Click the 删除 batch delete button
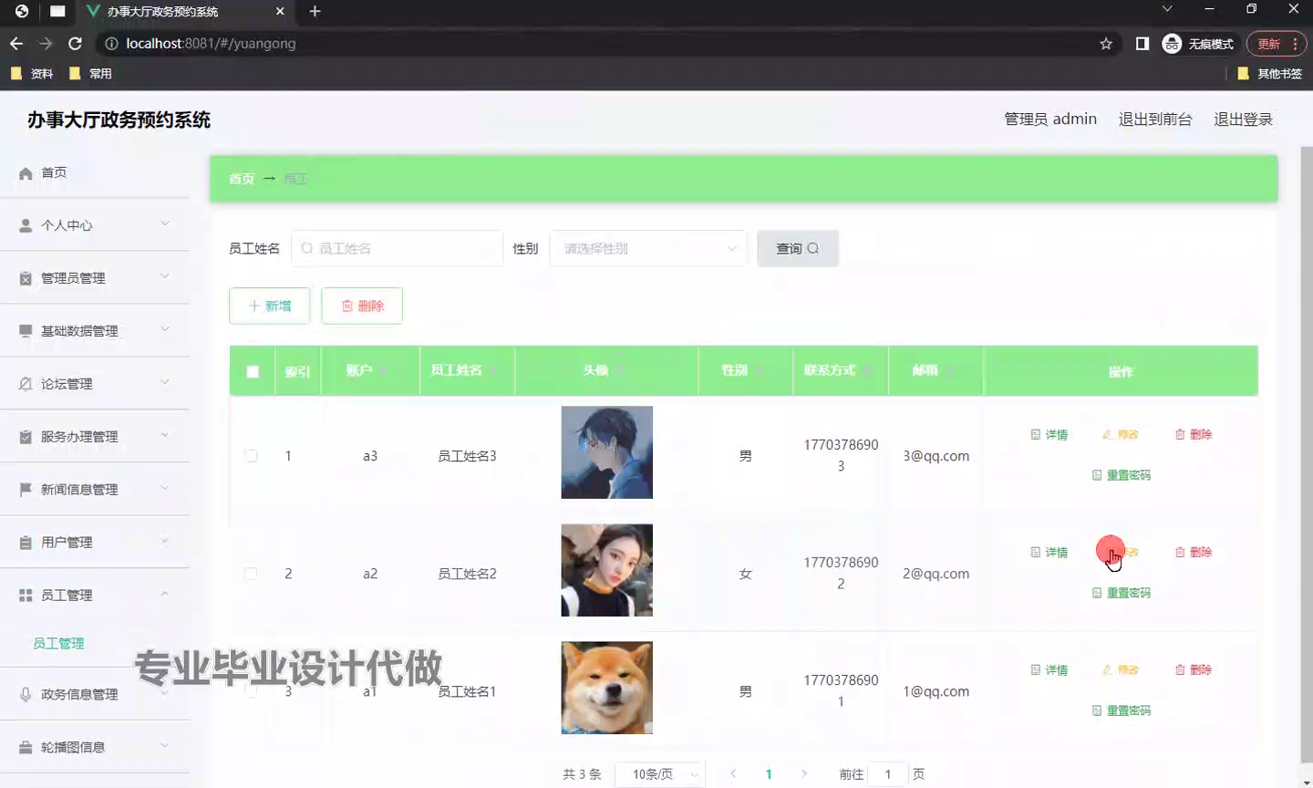Screen dimensions: 1313x788 [x=362, y=306]
